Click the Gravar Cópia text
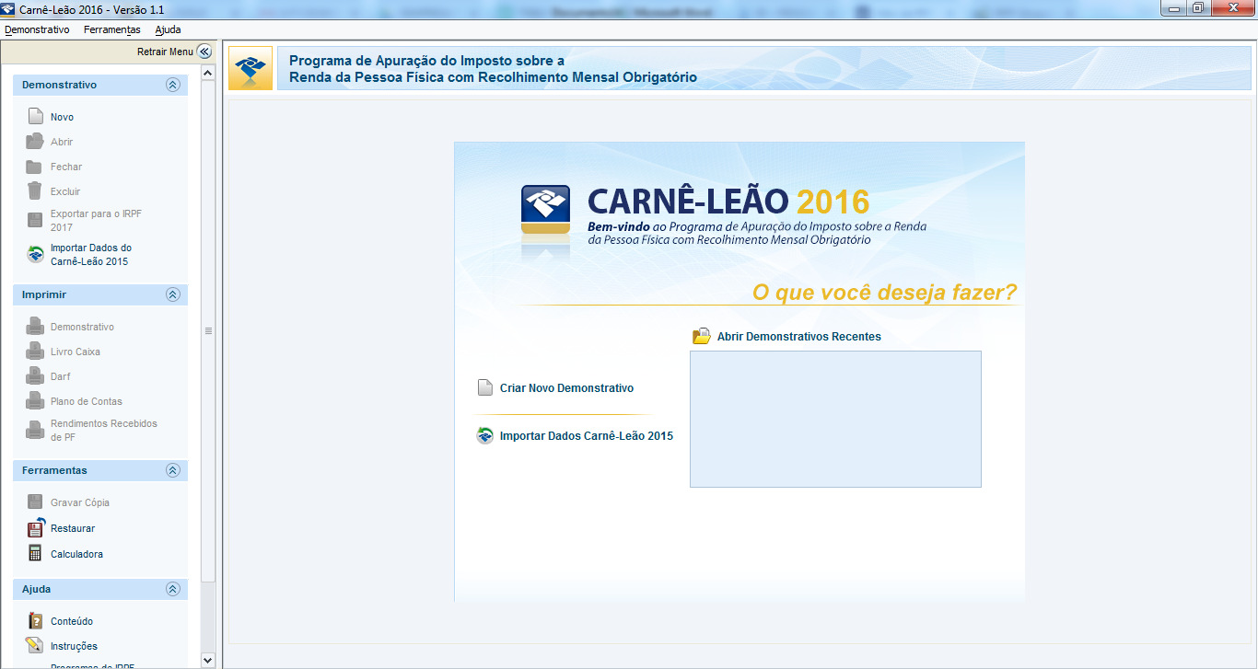The width and height of the screenshot is (1258, 669). click(80, 503)
